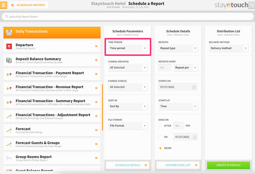Click the Distribution List button
Image resolution: width=255 pixels, height=174 pixels.
[x=178, y=165]
